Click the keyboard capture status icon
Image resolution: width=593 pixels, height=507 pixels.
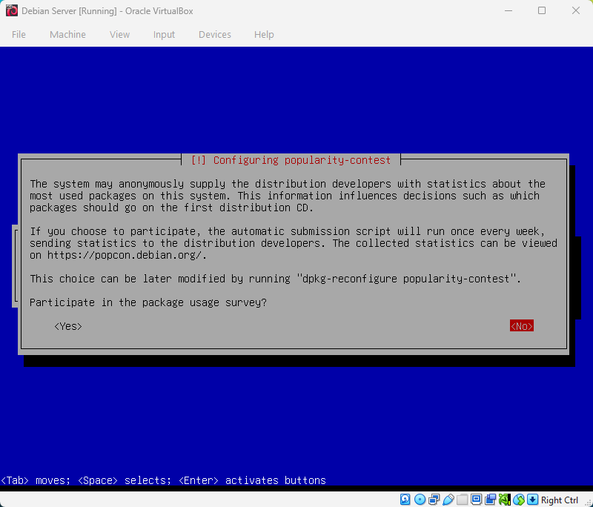[x=532, y=499]
